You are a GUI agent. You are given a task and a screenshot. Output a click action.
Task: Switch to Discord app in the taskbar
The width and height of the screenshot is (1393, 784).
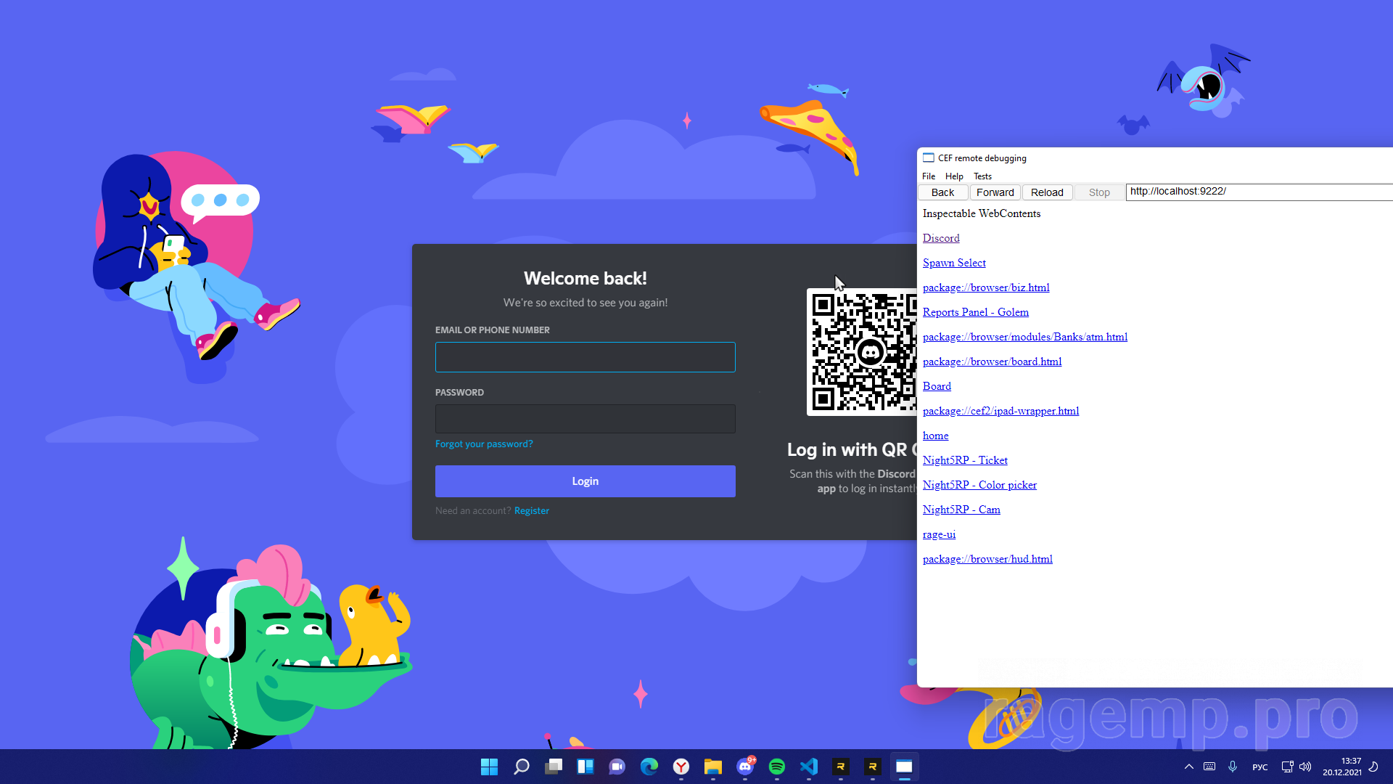[745, 767]
